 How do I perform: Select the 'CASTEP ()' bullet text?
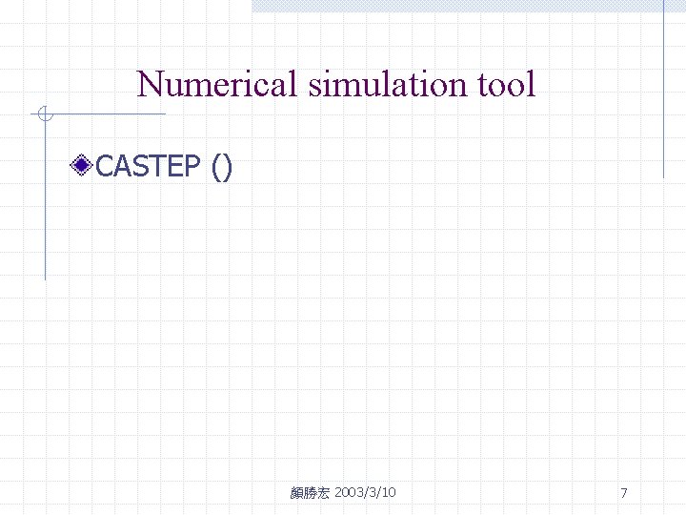164,166
